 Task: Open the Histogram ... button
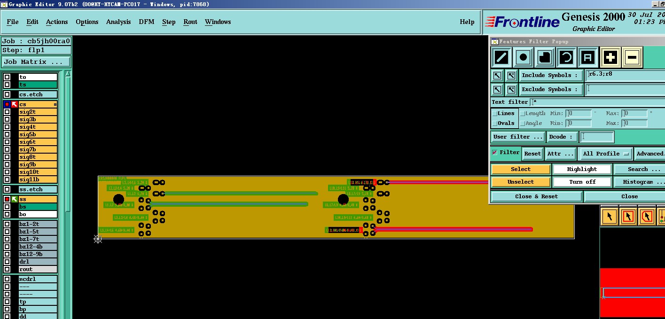(x=639, y=182)
